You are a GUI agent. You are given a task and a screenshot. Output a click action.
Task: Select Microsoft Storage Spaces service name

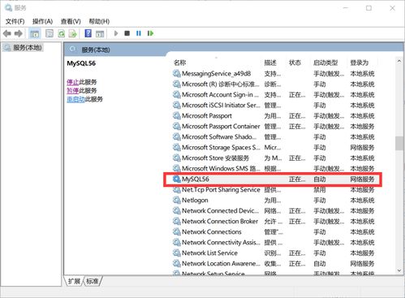[221, 148]
